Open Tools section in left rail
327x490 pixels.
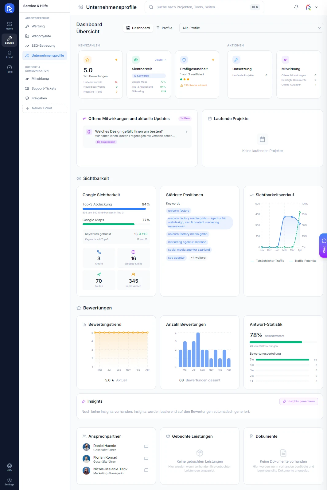click(x=10, y=69)
